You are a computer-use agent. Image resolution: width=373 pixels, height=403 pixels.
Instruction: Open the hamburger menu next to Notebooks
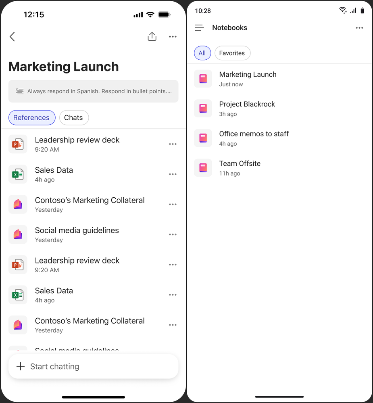coord(199,28)
